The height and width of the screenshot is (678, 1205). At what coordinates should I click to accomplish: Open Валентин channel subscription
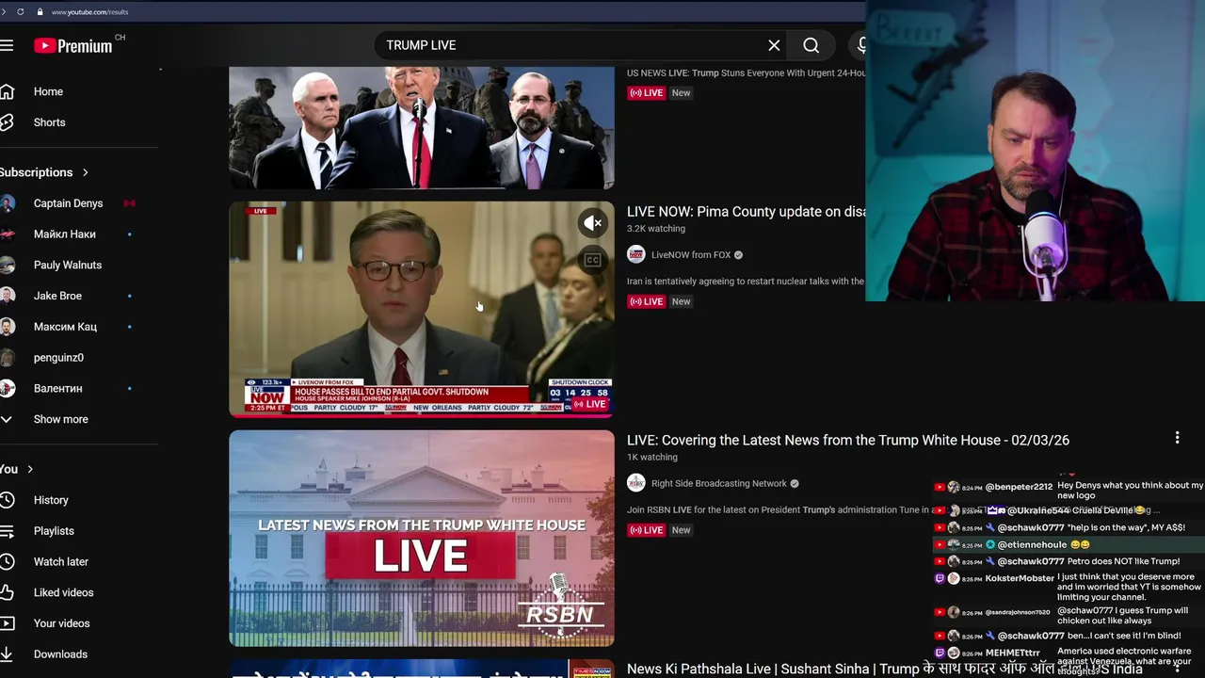57,388
